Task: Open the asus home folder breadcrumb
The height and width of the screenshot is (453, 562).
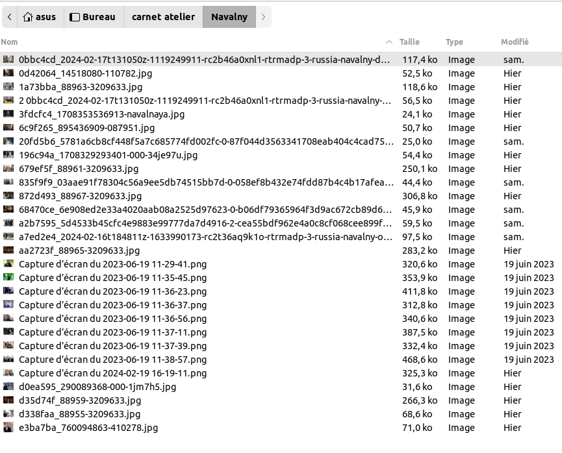Action: click(40, 17)
